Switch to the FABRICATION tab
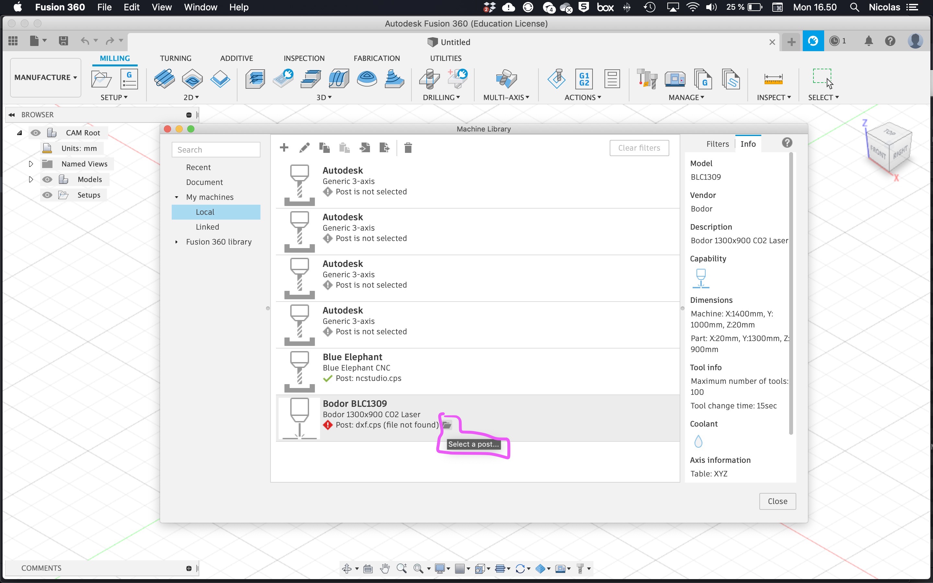The height and width of the screenshot is (583, 933). pos(377,58)
